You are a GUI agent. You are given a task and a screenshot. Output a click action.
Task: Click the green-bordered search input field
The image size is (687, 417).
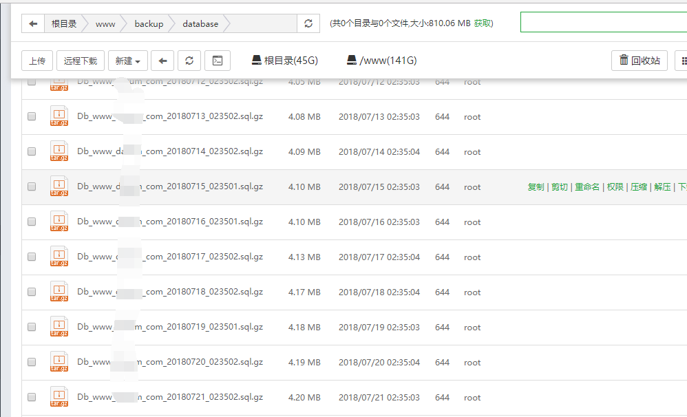tap(603, 22)
